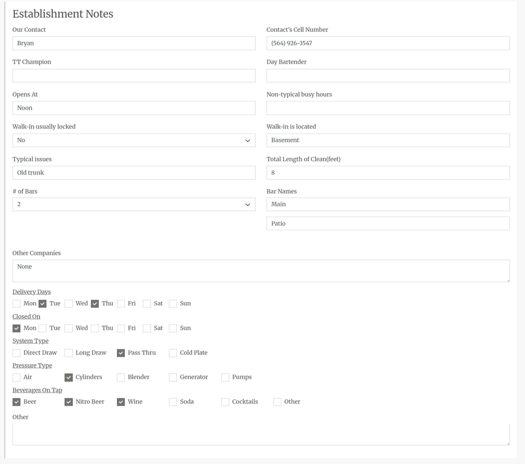Image resolution: width=525 pixels, height=464 pixels.
Task: Check the Pumps pressure type
Action: (x=225, y=377)
